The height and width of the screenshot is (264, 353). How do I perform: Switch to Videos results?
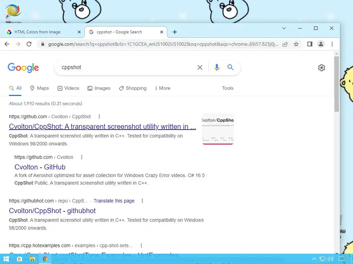point(69,88)
